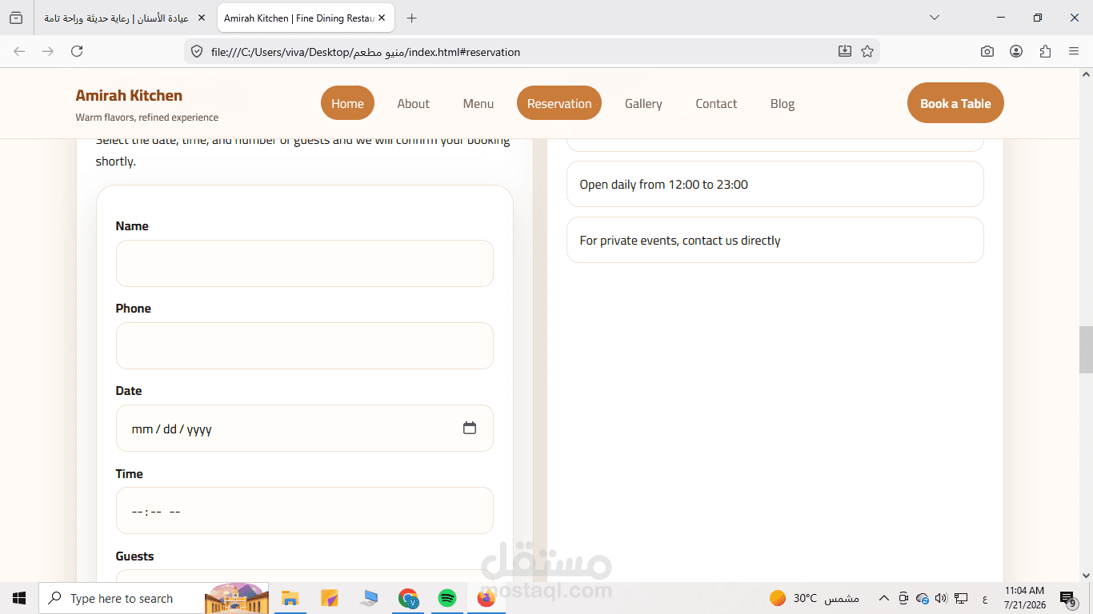Image resolution: width=1093 pixels, height=614 pixels.
Task: Show hidden system tray icons
Action: tap(884, 598)
